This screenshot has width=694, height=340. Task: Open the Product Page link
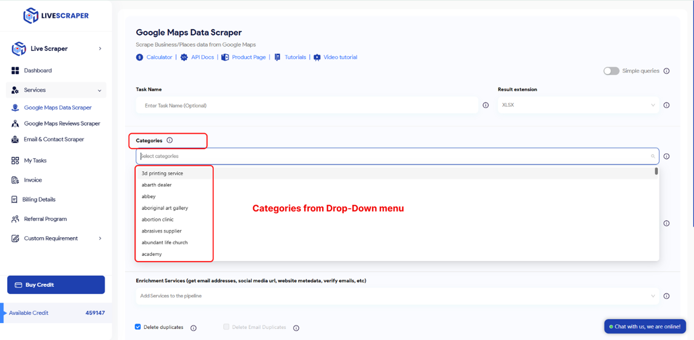pos(249,57)
